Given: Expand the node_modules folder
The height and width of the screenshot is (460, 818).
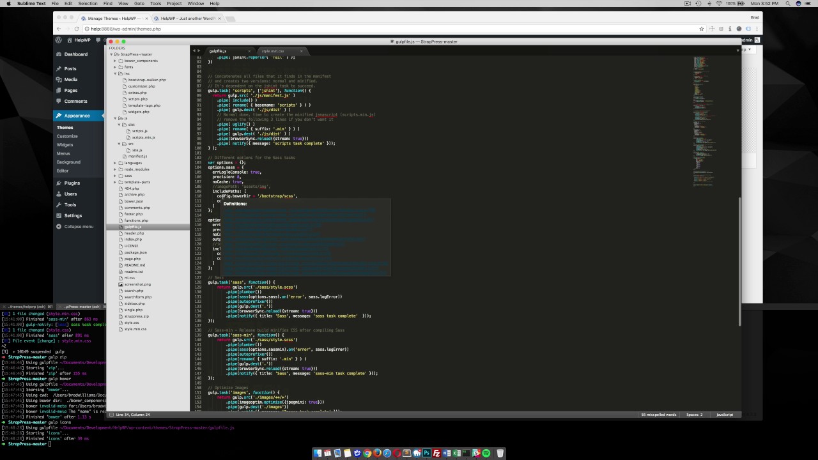Looking at the screenshot, I should pos(115,169).
